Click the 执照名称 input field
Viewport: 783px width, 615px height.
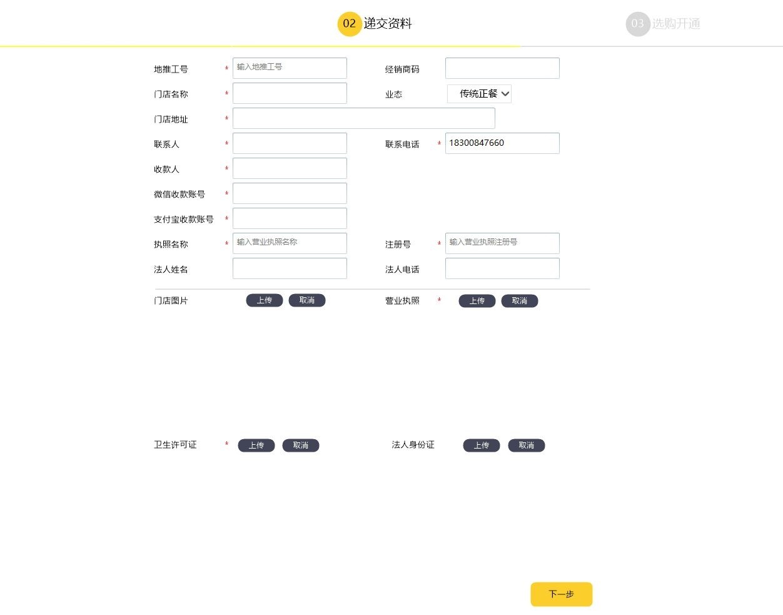(x=290, y=243)
